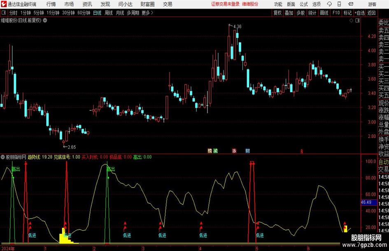The height and width of the screenshot is (251, 389).
Task: Click the 游客 user label
Action: coord(372,4)
